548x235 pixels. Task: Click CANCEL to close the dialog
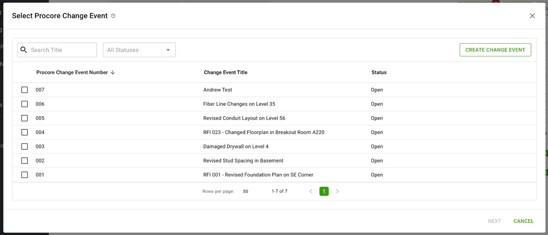click(523, 221)
